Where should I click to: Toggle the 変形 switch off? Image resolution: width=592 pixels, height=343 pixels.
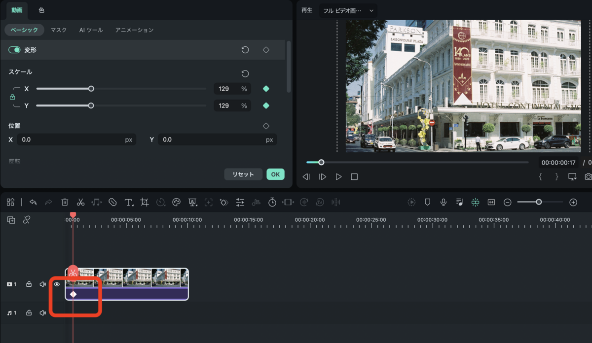[14, 50]
